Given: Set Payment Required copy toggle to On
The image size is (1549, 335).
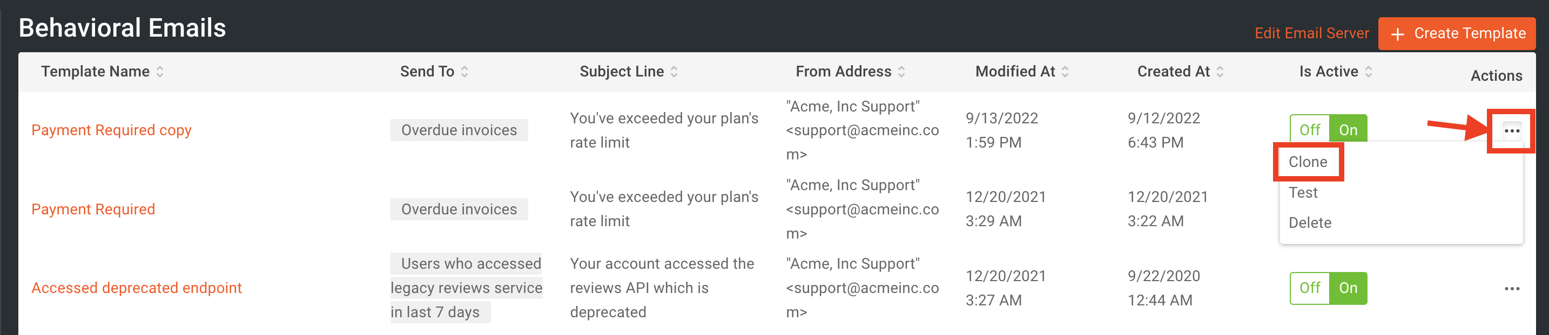Looking at the screenshot, I should [1347, 129].
